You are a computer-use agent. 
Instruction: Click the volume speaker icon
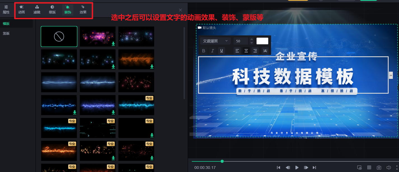(x=389, y=168)
